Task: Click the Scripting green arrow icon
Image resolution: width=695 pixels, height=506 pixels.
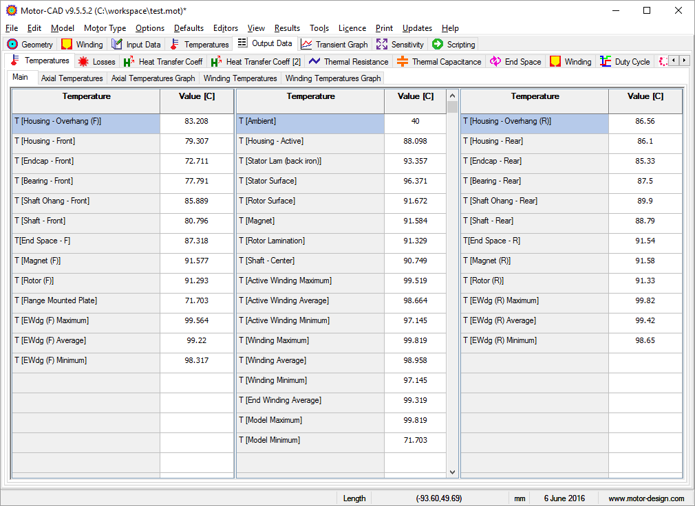Action: (x=438, y=44)
